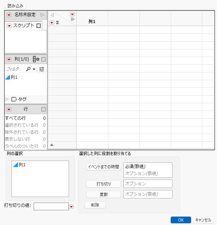Open the 行 red triangle menu

coord(9,110)
